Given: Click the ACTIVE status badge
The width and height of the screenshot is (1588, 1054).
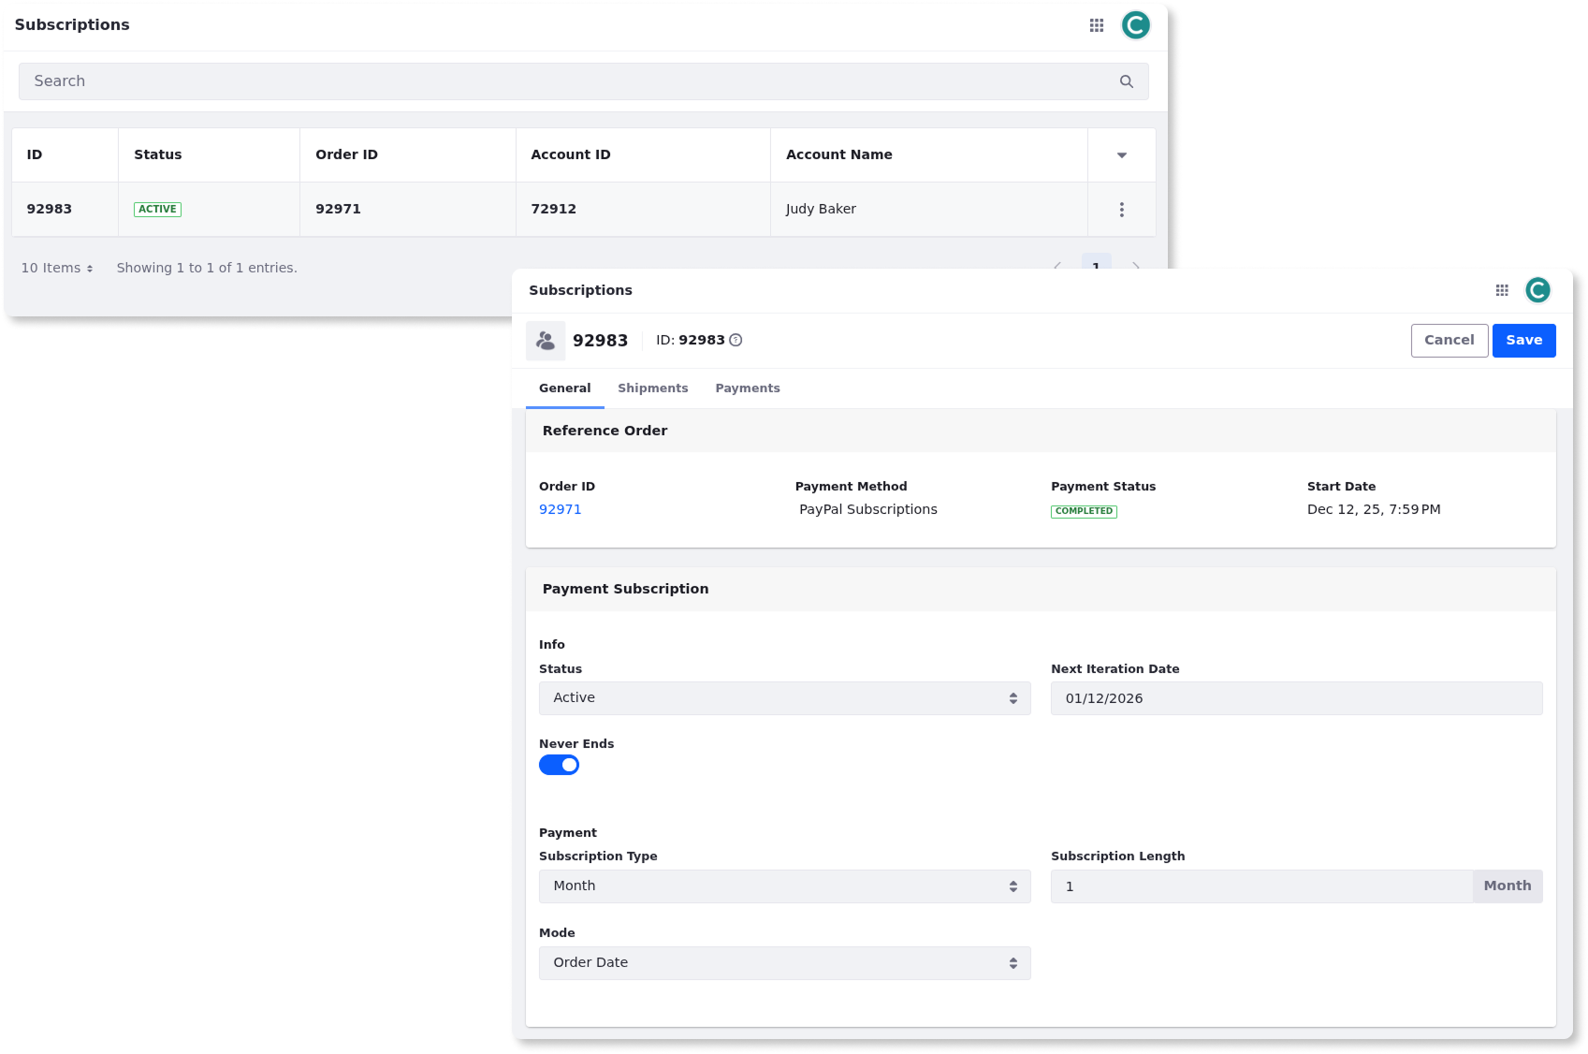Looking at the screenshot, I should click(x=157, y=210).
